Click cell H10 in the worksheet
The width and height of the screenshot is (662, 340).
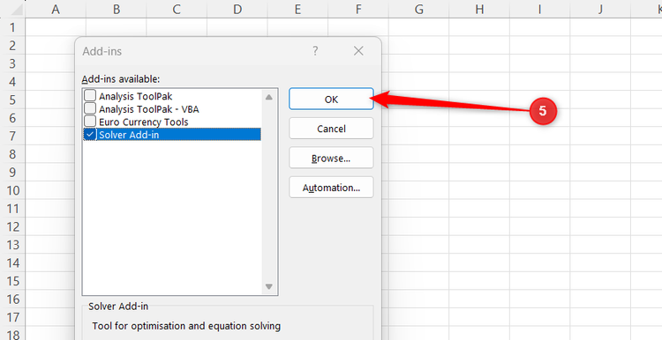tap(479, 190)
